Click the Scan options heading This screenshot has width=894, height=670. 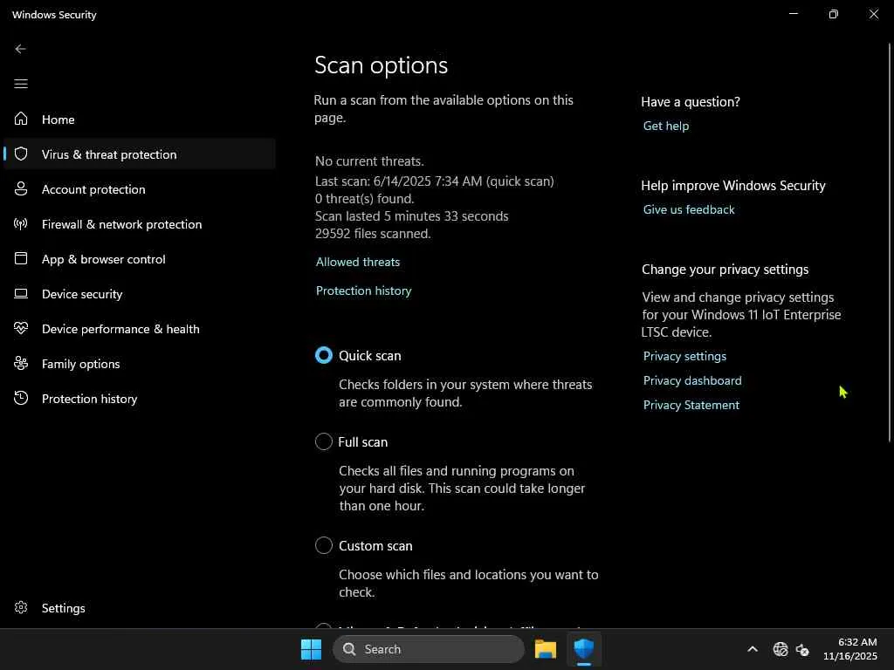point(381,65)
